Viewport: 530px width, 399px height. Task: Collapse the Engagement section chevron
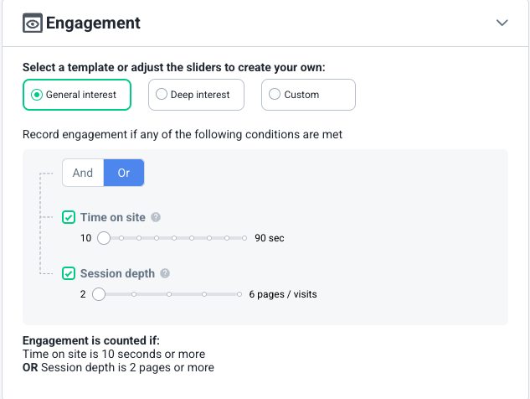[x=502, y=23]
